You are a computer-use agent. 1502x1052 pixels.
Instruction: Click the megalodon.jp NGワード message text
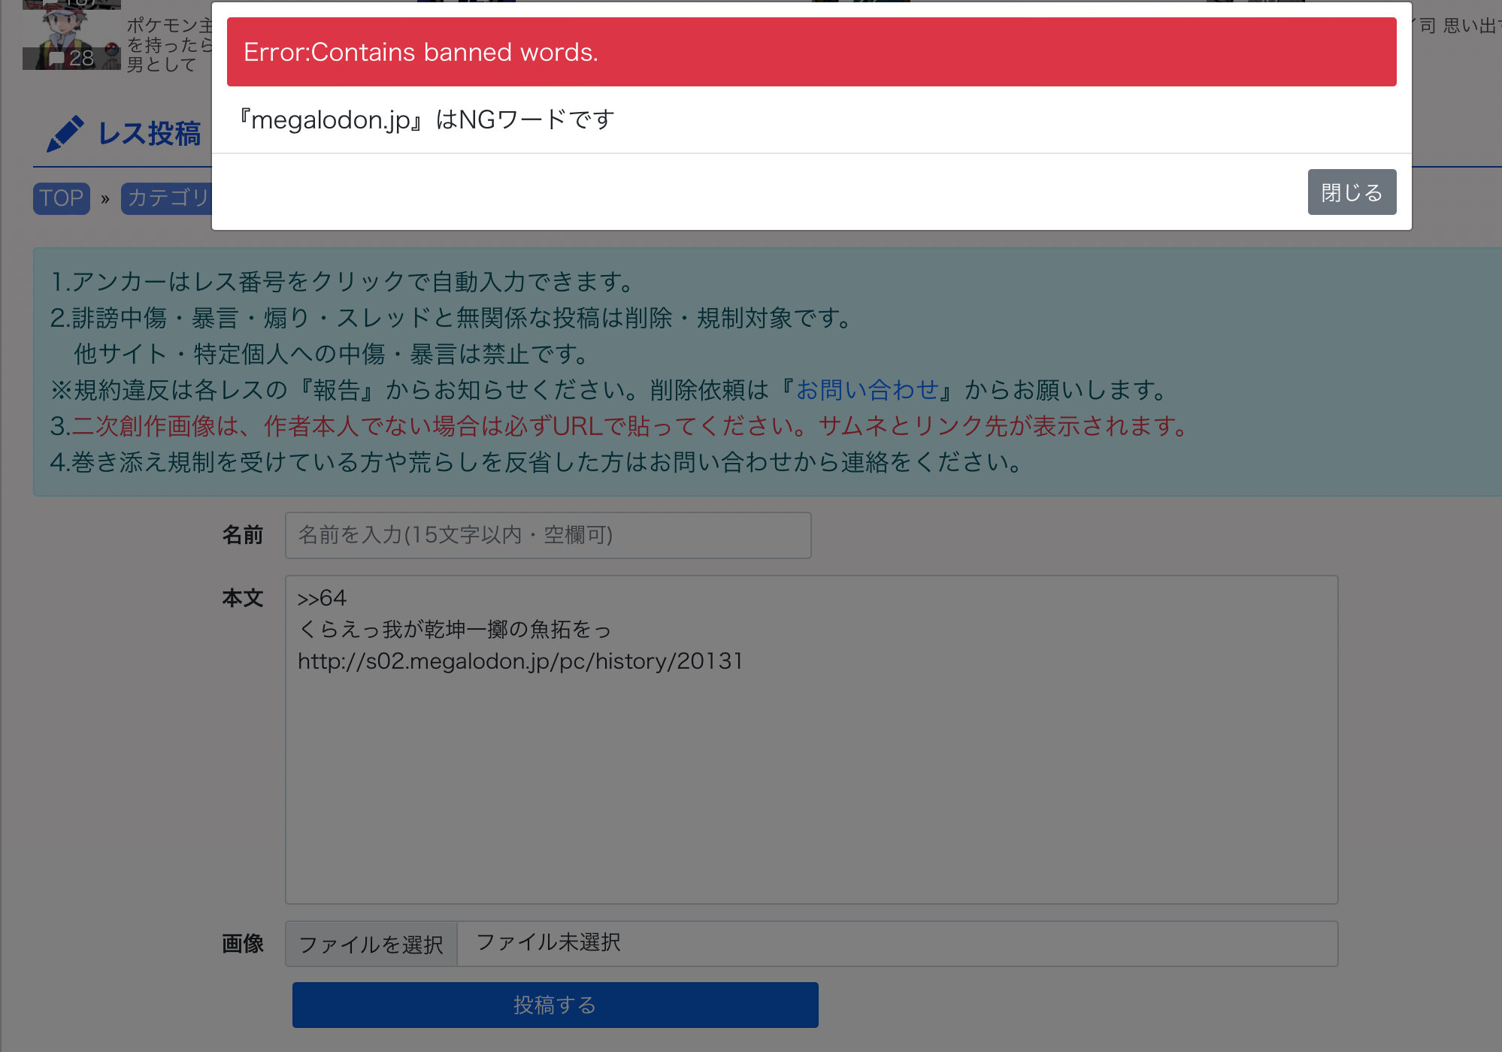pos(425,119)
